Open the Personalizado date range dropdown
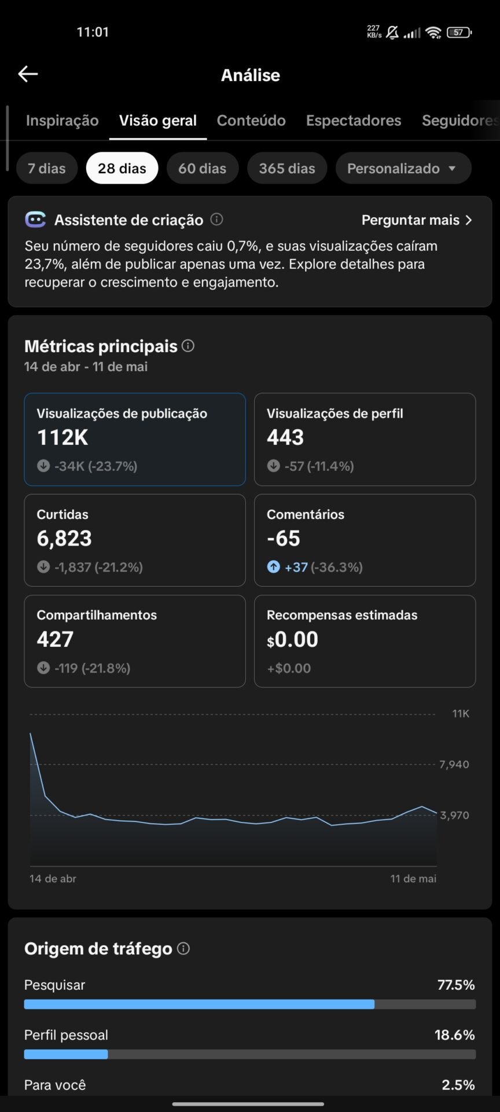500x1112 pixels. (403, 169)
